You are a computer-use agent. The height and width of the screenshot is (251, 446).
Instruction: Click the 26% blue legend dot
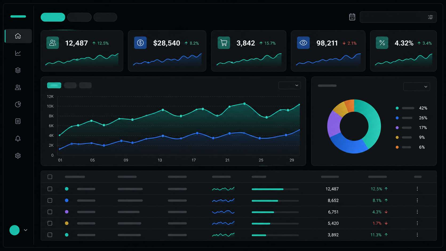click(x=397, y=118)
